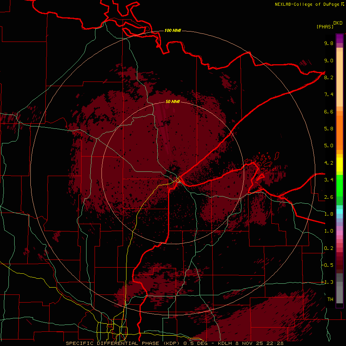Click the -0.5 scale value
Screen dimensions: 346x346
pos(328,265)
